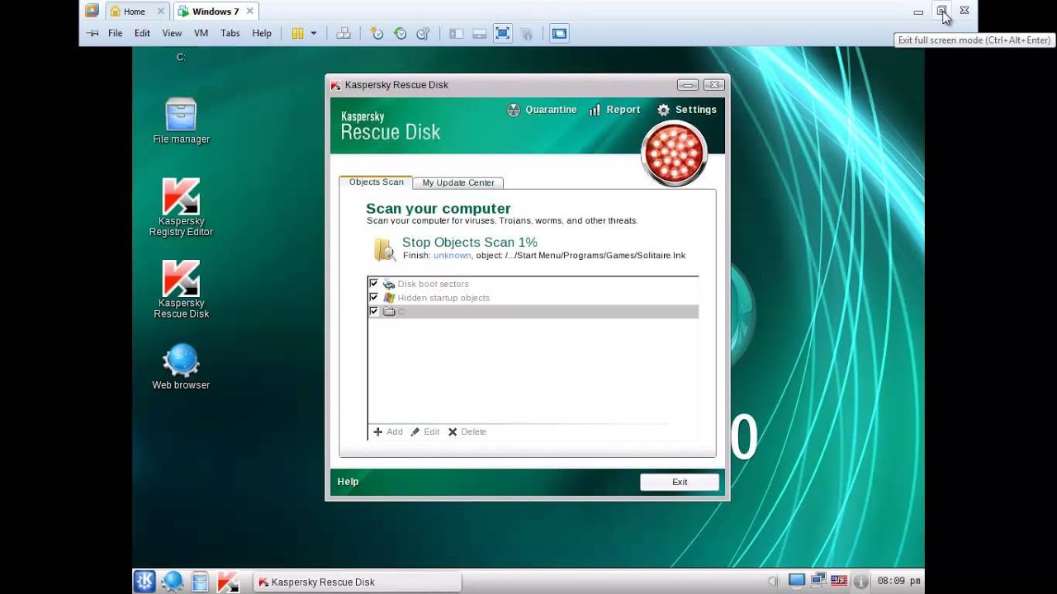Open the VMware View menu
The image size is (1057, 594).
coord(172,34)
